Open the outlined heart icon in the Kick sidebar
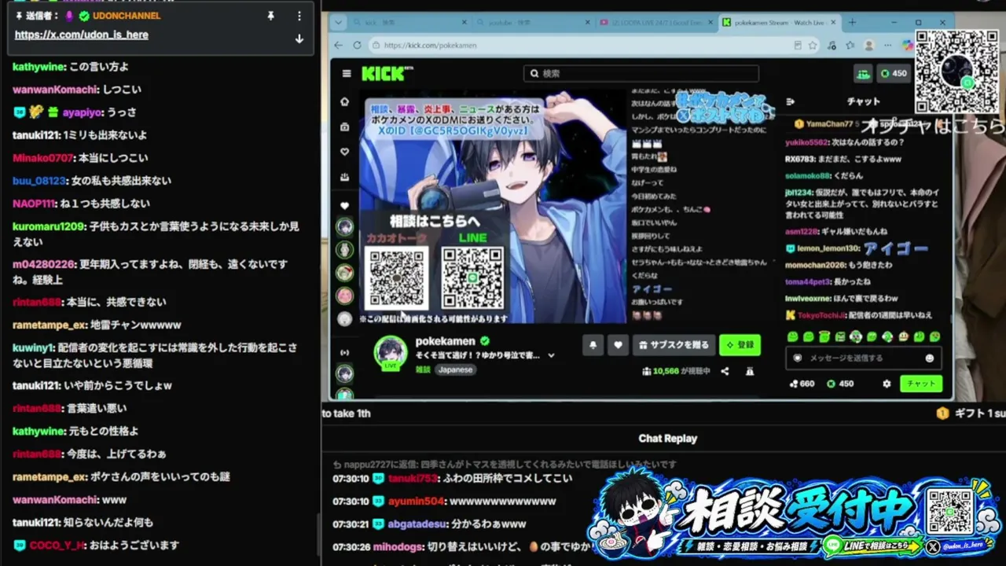The image size is (1006, 566). [344, 153]
